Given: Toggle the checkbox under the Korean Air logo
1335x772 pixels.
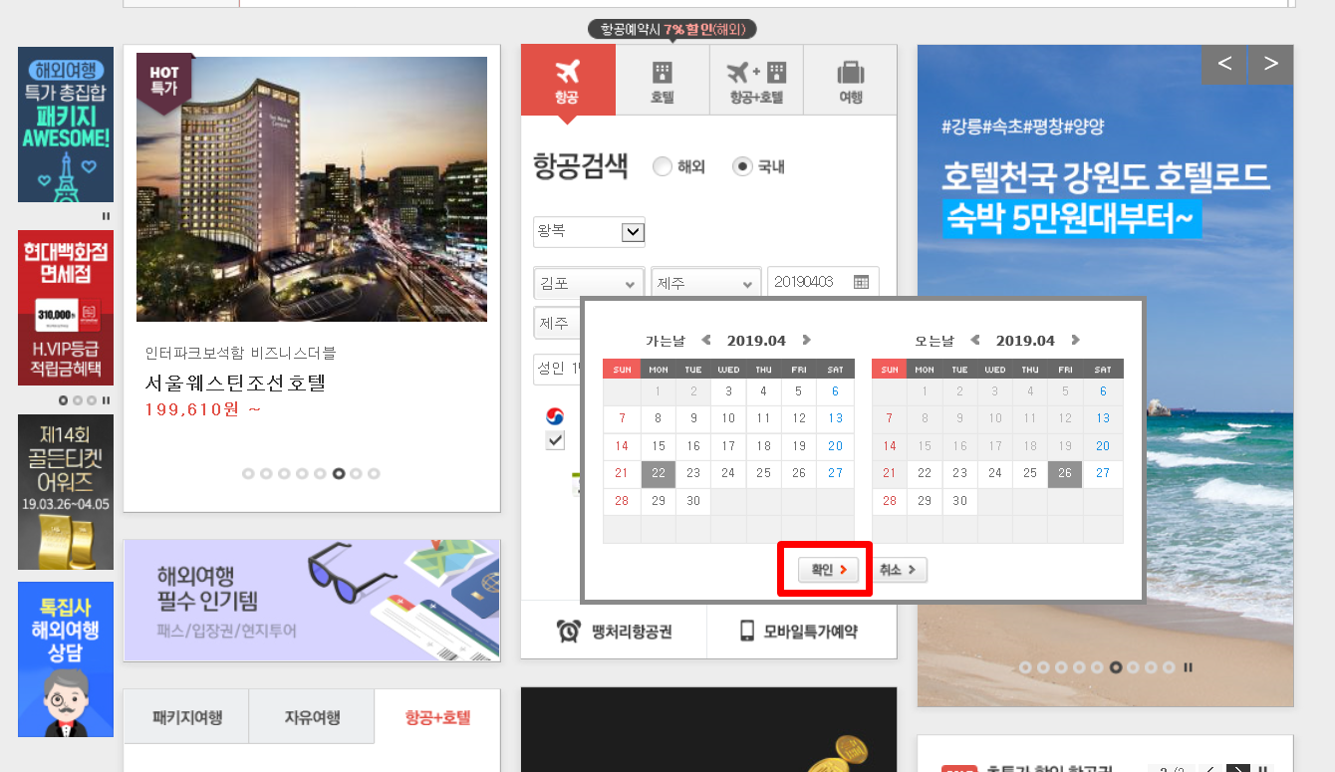Looking at the screenshot, I should (555, 440).
